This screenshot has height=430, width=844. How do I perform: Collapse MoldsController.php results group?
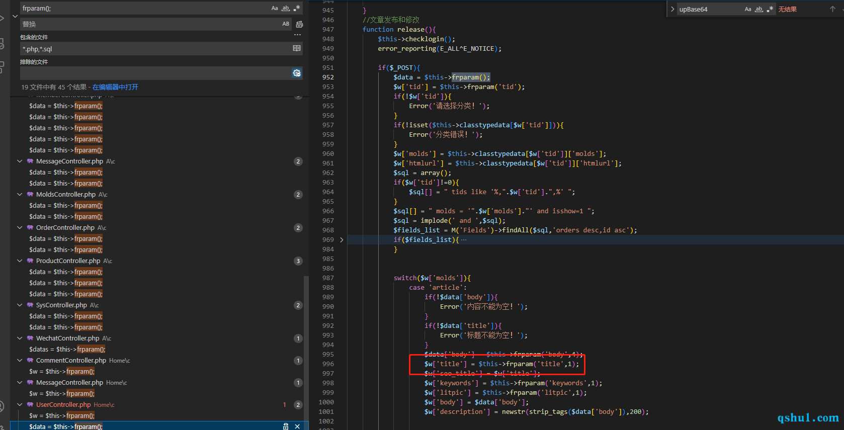[x=20, y=195]
